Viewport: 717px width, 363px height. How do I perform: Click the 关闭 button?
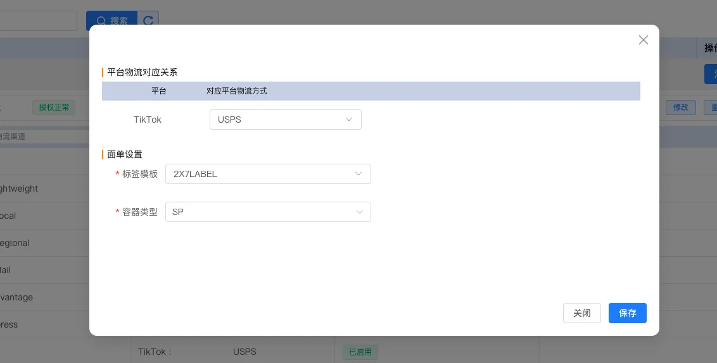(x=581, y=313)
